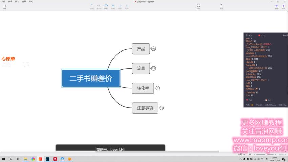Click the zoom-in plus in status bar

click(x=275, y=154)
